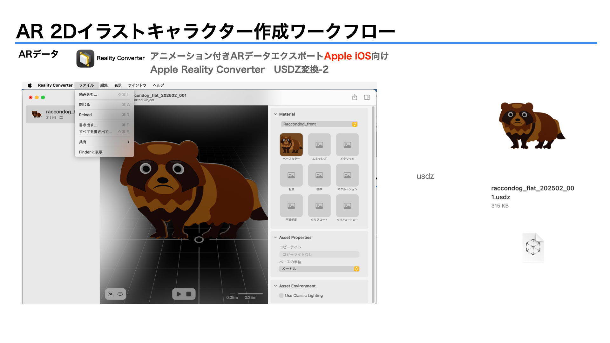Viewport: 610px width, 343px height.
Task: Select Reload in the file menu
Action: coord(104,115)
